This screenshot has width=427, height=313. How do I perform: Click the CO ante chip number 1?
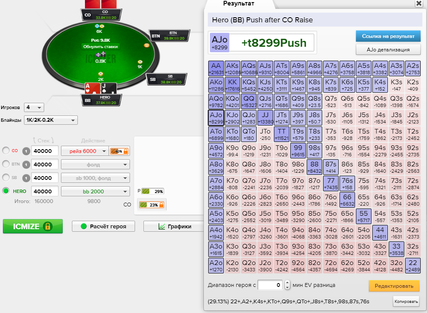26,151
